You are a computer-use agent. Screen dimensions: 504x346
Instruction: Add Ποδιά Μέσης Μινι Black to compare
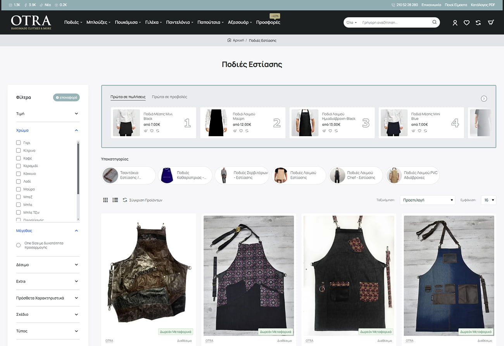coord(157,131)
